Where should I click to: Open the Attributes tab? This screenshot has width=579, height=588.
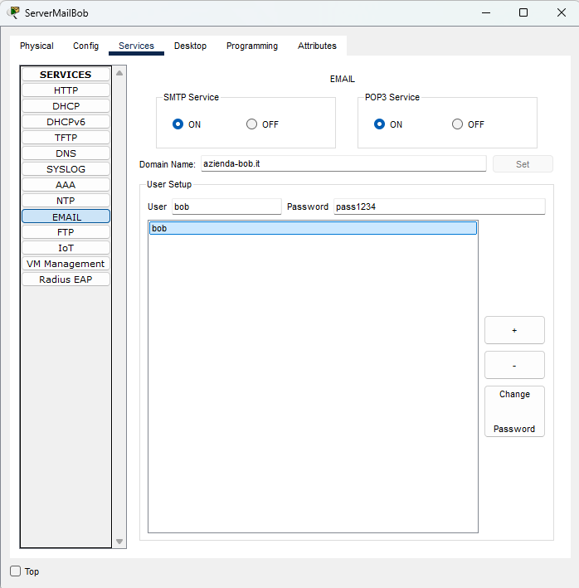[317, 46]
